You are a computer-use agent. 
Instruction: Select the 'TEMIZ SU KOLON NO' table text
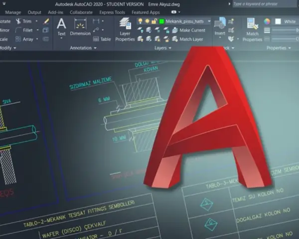pos(258,195)
